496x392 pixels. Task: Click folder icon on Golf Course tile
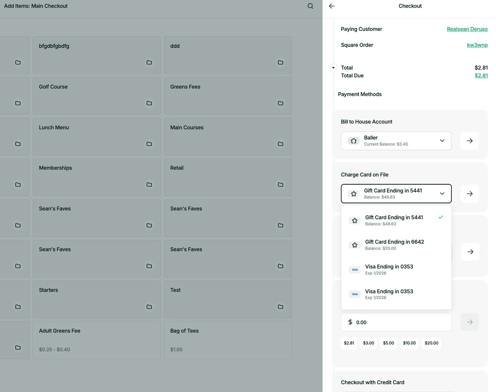(149, 103)
